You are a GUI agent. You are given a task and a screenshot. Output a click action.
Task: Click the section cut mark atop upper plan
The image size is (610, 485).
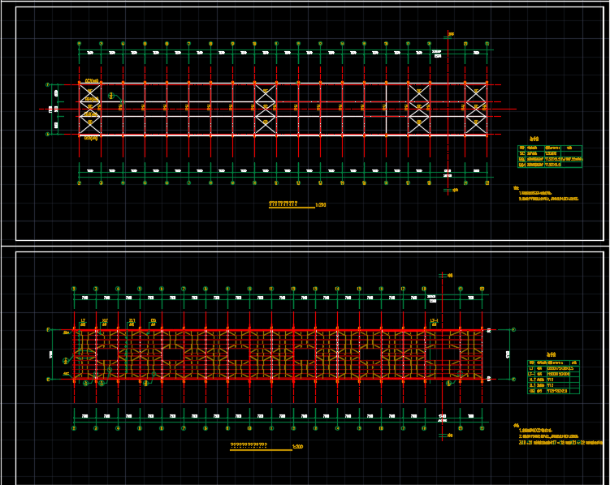click(x=448, y=36)
